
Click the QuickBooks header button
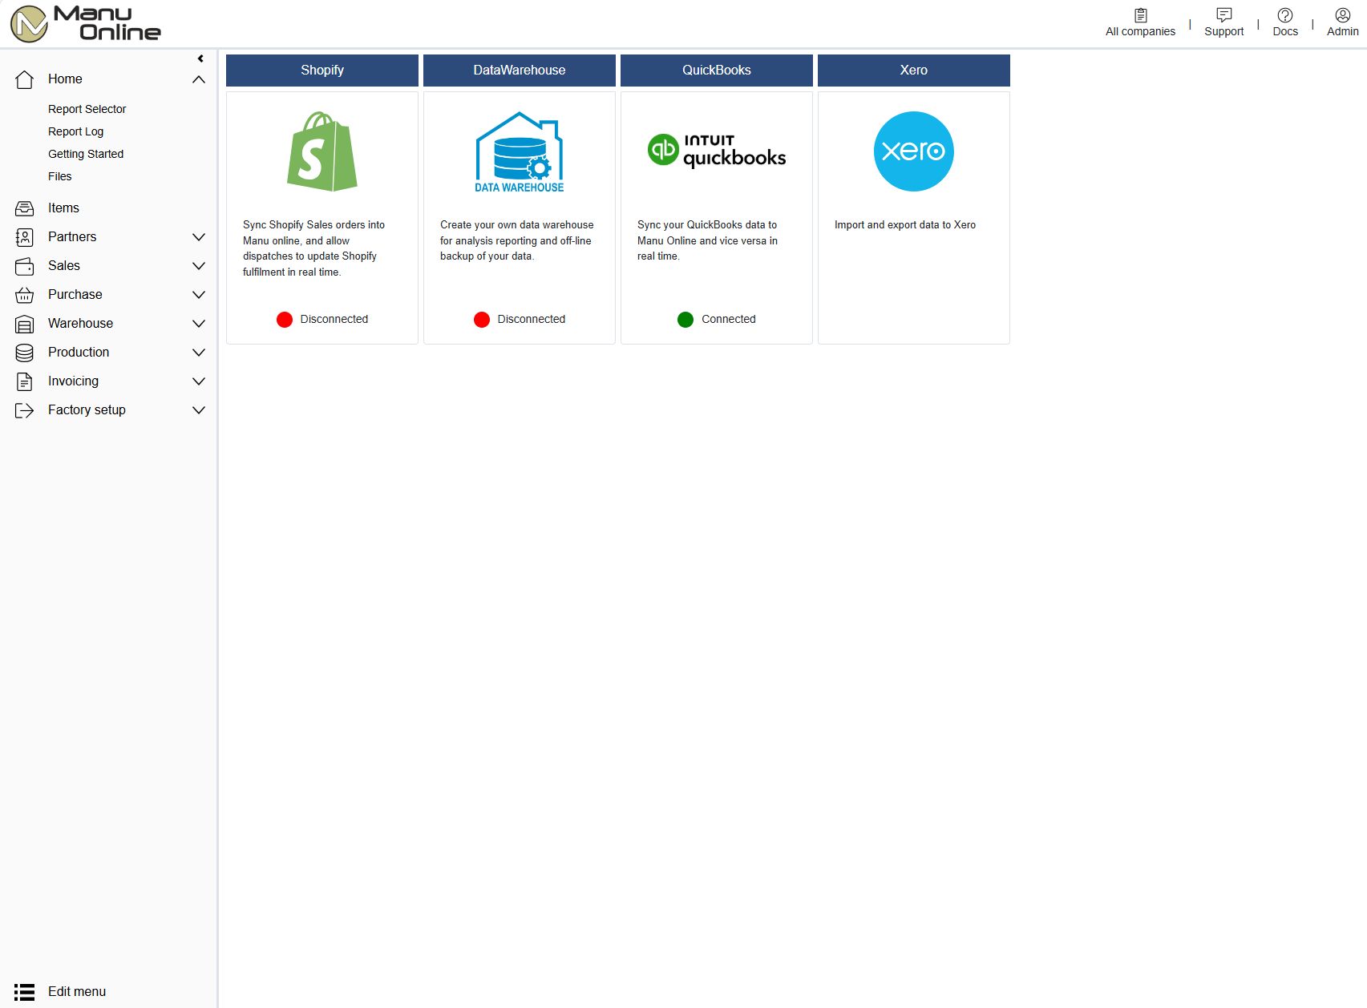click(717, 71)
